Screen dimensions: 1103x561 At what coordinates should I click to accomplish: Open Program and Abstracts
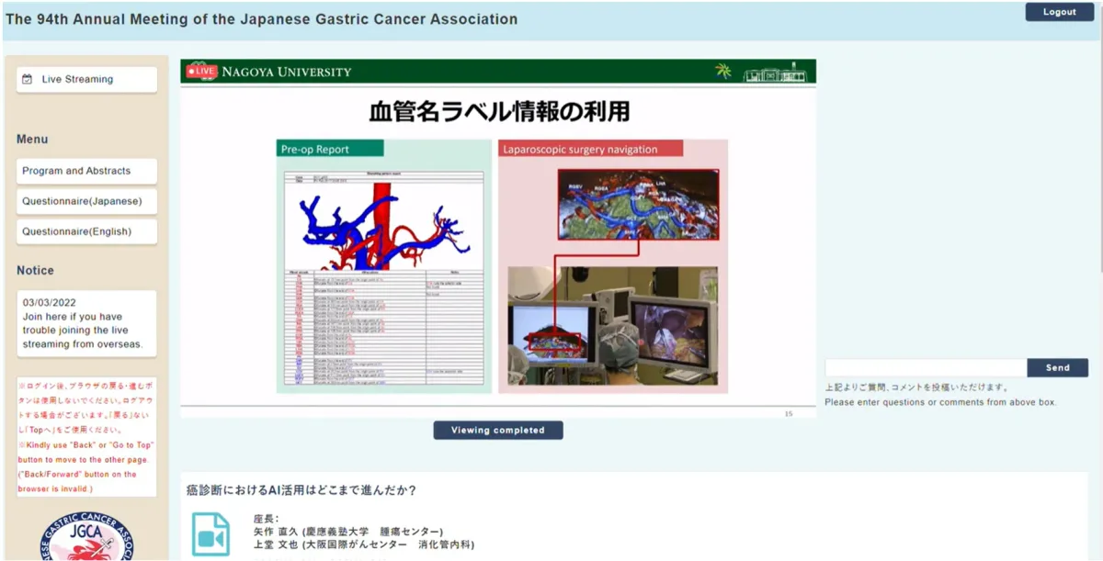click(x=86, y=171)
